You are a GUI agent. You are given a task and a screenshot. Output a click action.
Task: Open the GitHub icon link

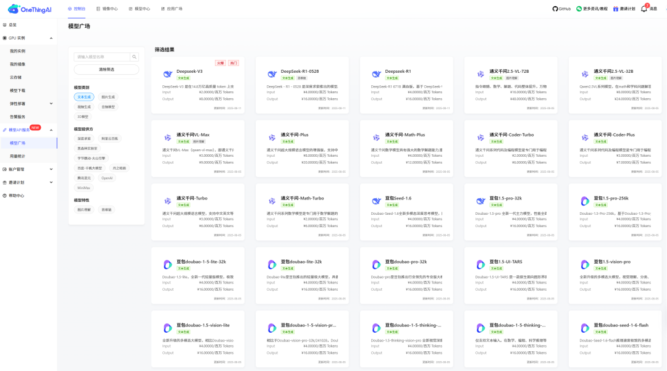(555, 9)
